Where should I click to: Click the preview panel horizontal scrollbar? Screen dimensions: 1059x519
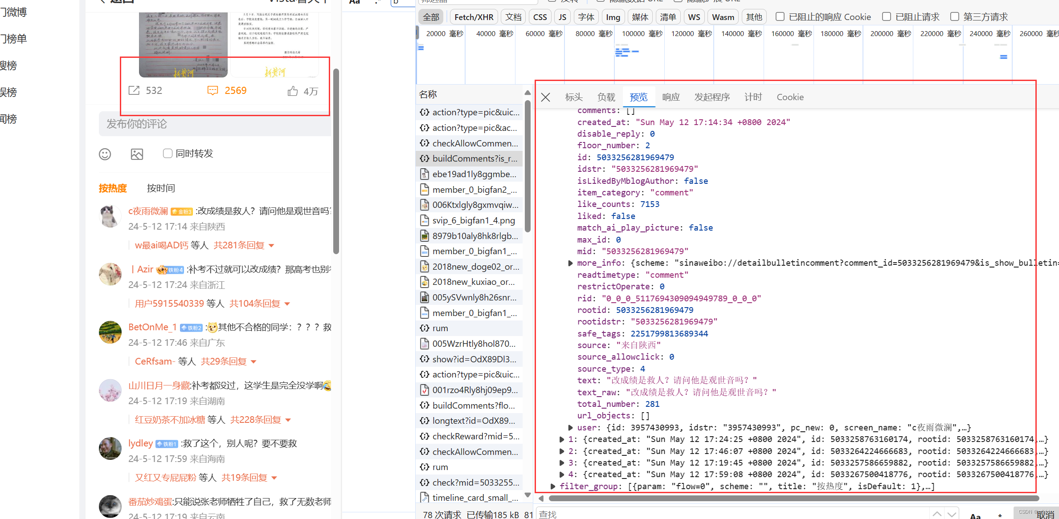(793, 498)
